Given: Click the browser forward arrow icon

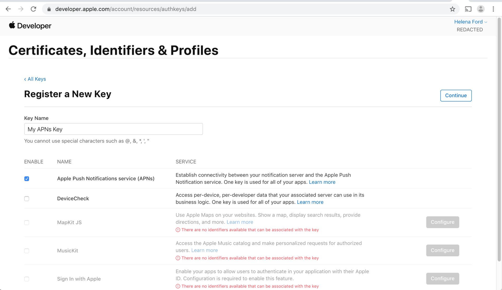Looking at the screenshot, I should pyautogui.click(x=21, y=9).
